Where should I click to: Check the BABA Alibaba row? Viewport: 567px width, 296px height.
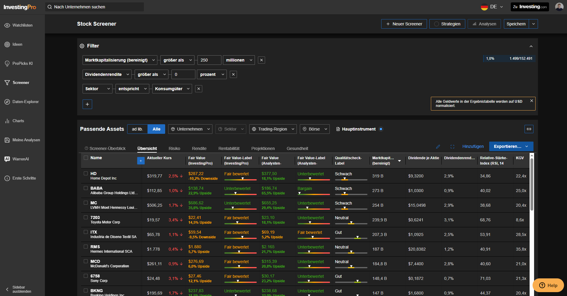[x=86, y=188]
